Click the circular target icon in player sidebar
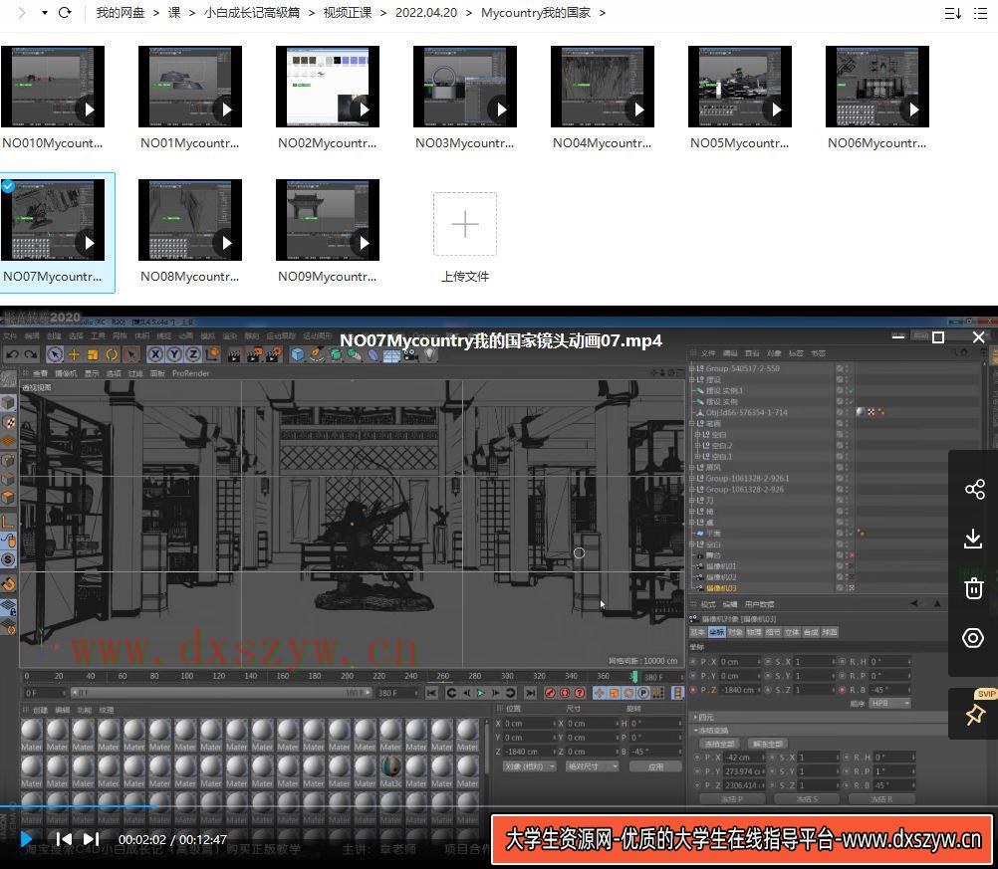The height and width of the screenshot is (869, 998). [973, 638]
